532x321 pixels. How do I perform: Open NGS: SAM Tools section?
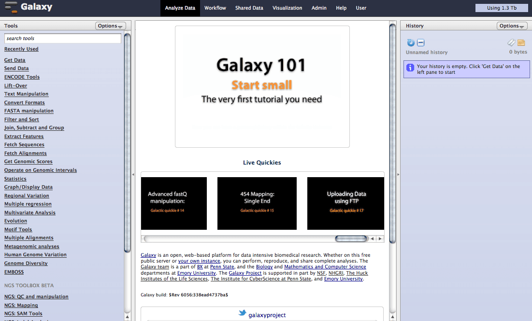pos(23,314)
